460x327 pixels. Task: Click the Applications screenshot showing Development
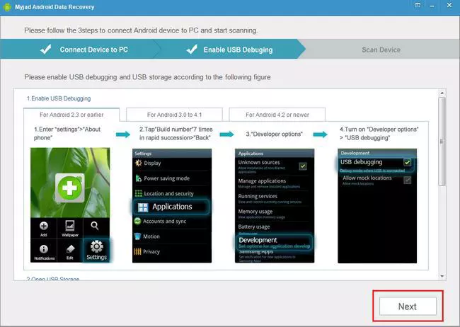click(x=275, y=206)
